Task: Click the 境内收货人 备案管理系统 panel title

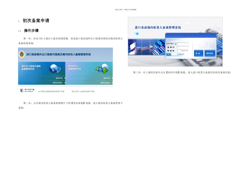Action: [x=75, y=67]
